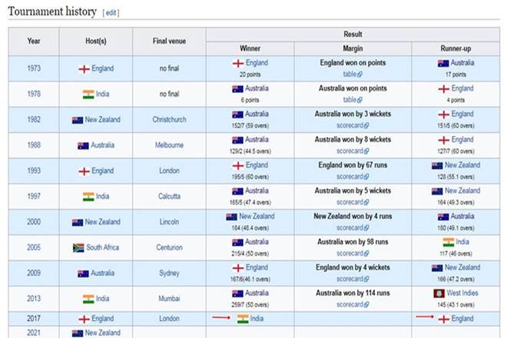Click the New Zealand flag in 1982 host

tap(78, 120)
